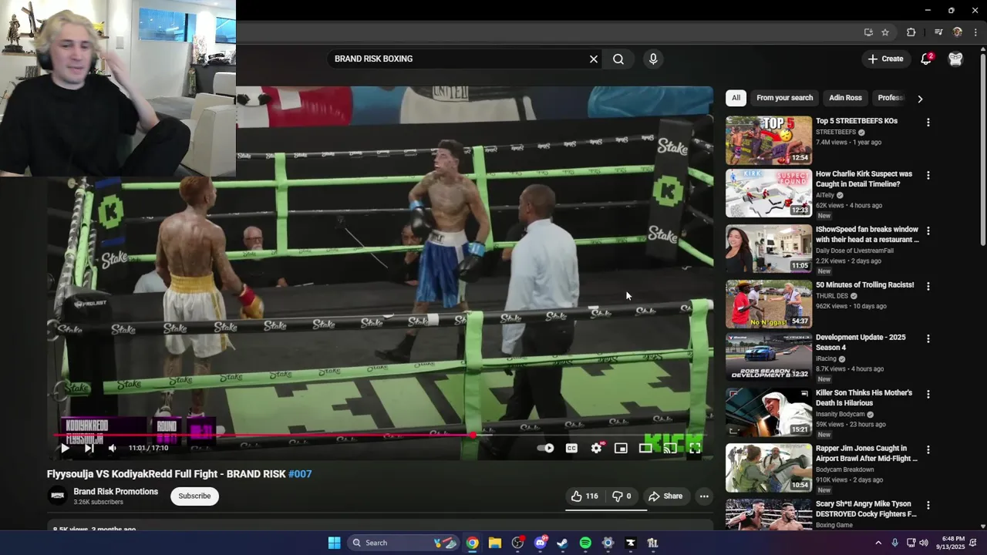Skip to next video in player
The height and width of the screenshot is (555, 987).
[x=89, y=448]
